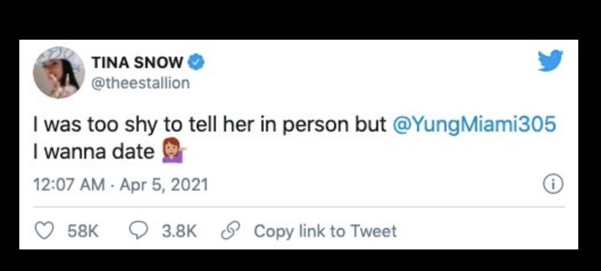Click the reply speech bubble icon
601x271 pixels.
pos(139,231)
